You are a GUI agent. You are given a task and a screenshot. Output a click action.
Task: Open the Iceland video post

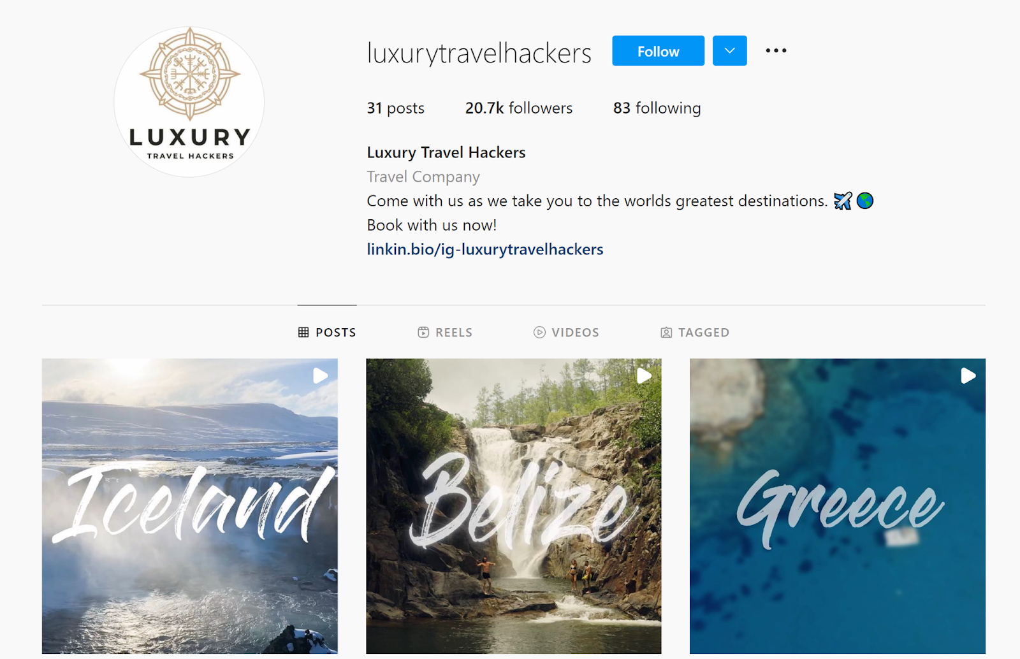pos(190,506)
